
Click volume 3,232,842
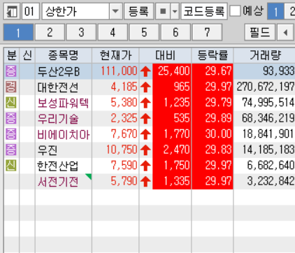[x=271, y=181]
